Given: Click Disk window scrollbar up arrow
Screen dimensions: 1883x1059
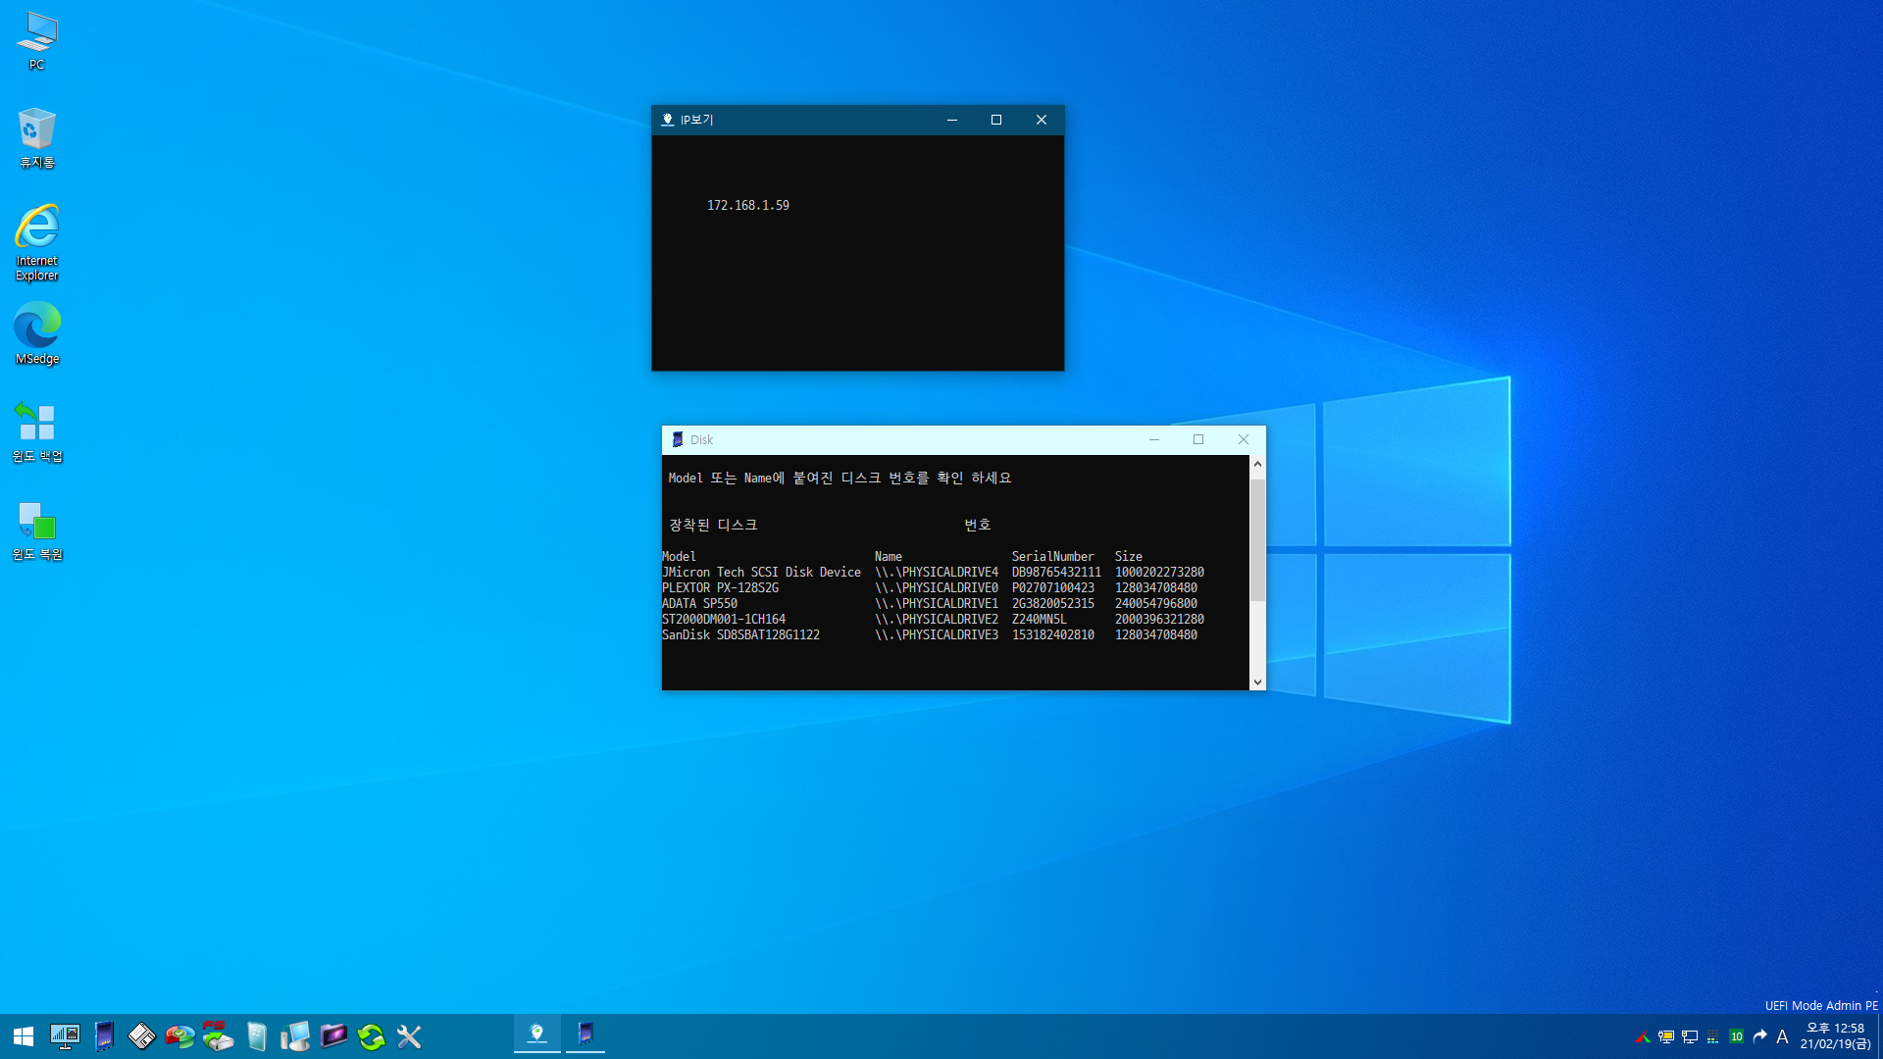Looking at the screenshot, I should coord(1257,464).
